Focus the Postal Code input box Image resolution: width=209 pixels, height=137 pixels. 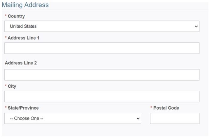pyautogui.click(x=174, y=118)
